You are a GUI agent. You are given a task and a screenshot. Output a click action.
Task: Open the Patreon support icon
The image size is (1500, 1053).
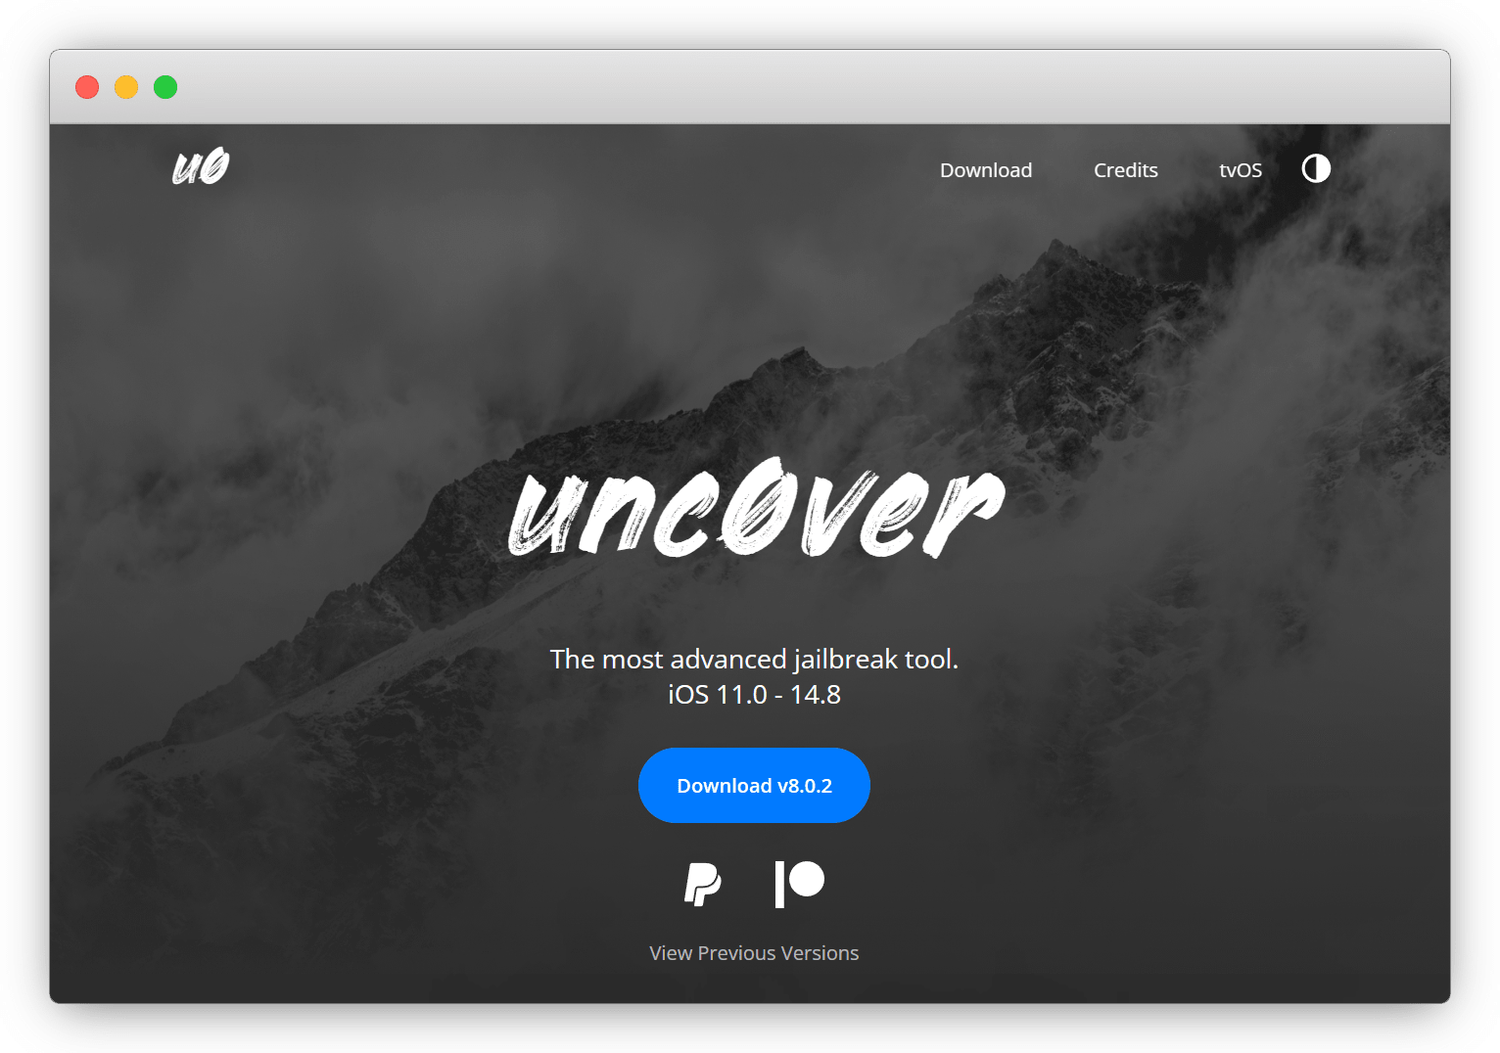click(799, 884)
